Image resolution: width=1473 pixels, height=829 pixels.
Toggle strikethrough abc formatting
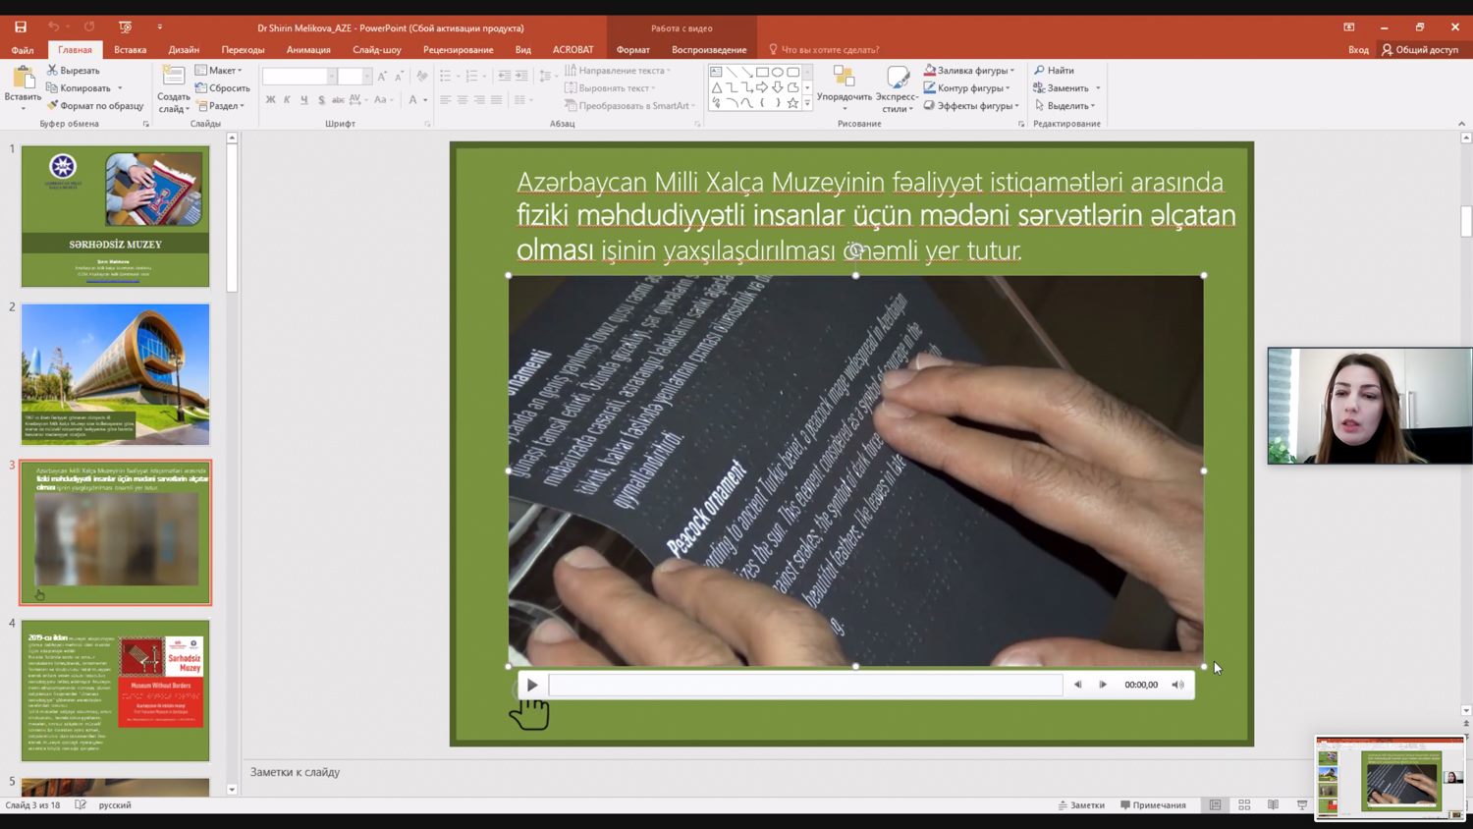(x=338, y=100)
